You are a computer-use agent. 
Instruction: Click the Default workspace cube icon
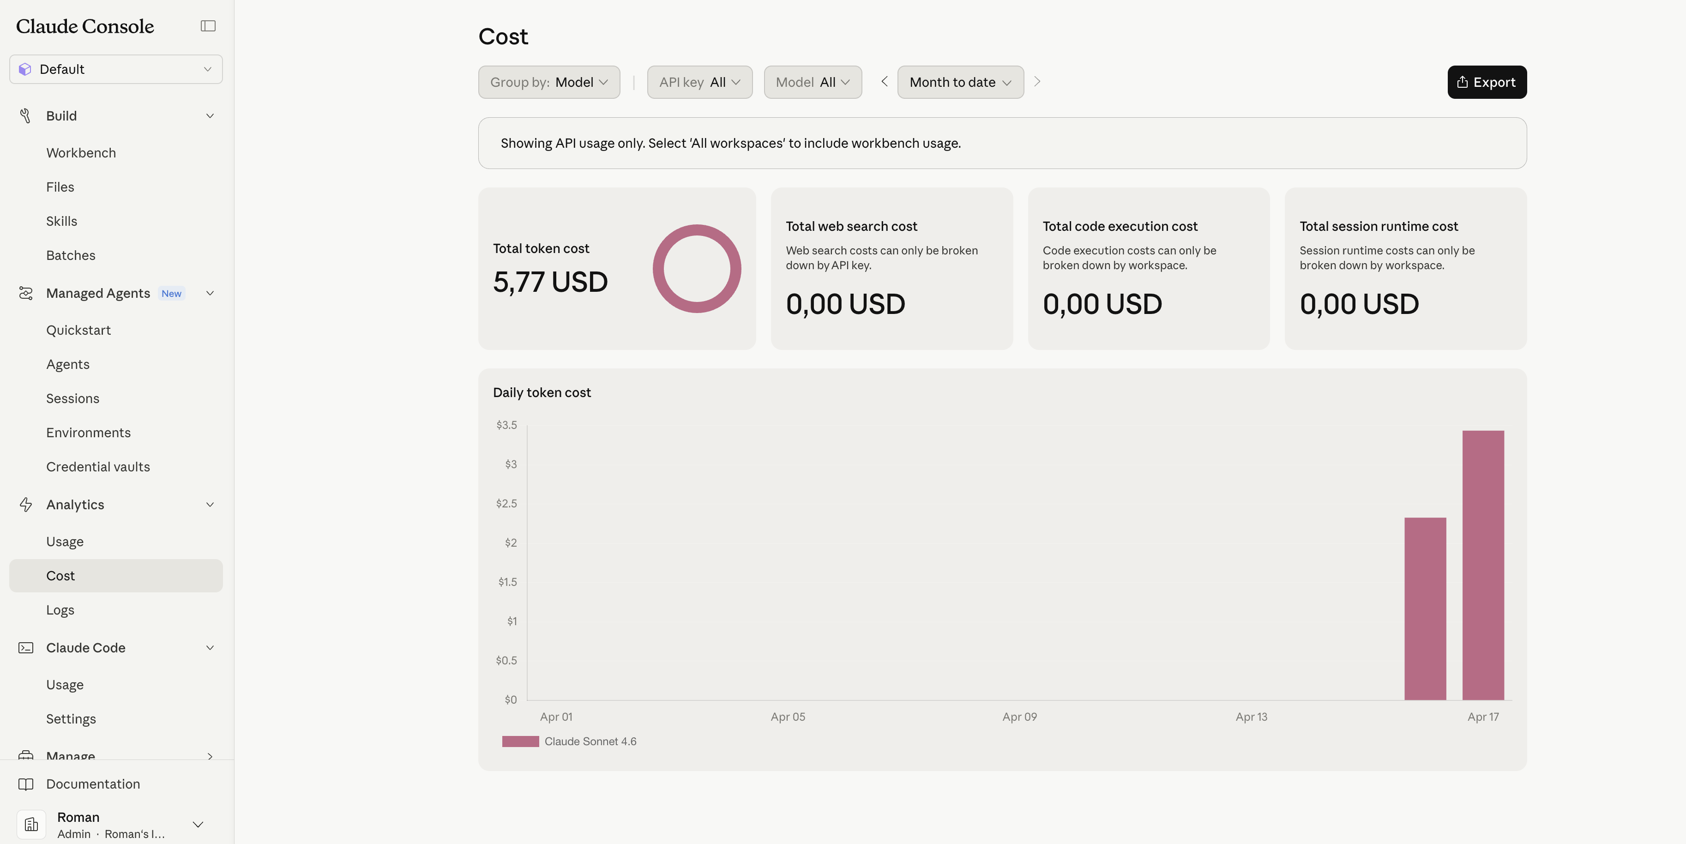(x=25, y=69)
